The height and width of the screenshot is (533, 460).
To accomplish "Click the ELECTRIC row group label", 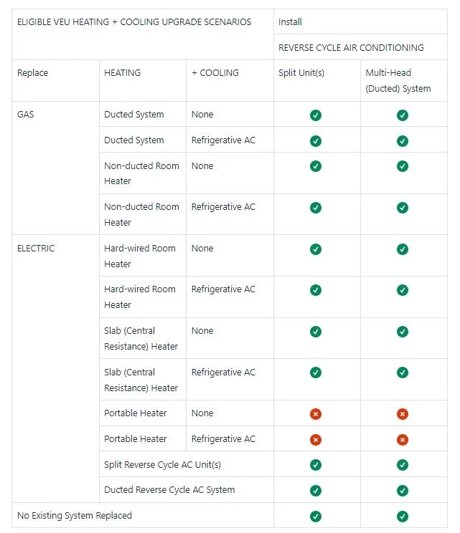I will click(36, 248).
